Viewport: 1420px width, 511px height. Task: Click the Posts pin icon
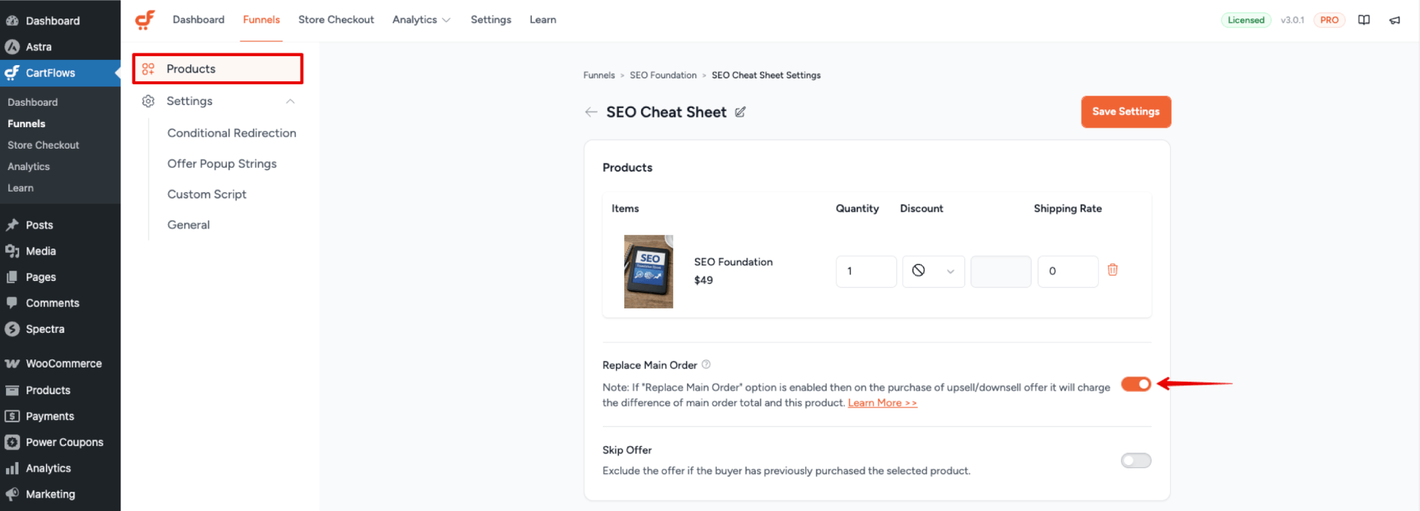(x=13, y=225)
